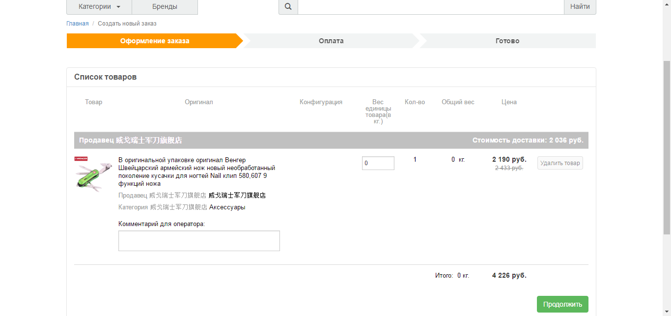Click the Стоимость доставки: 2 036 руб. text
This screenshot has width=671, height=316.
(x=528, y=140)
